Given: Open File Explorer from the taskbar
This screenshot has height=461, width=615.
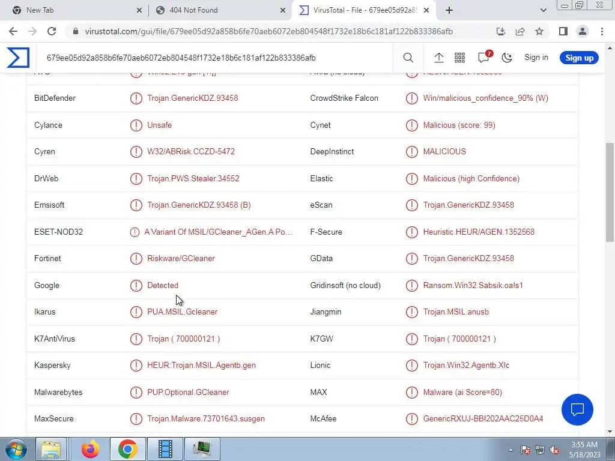Looking at the screenshot, I should [51, 449].
